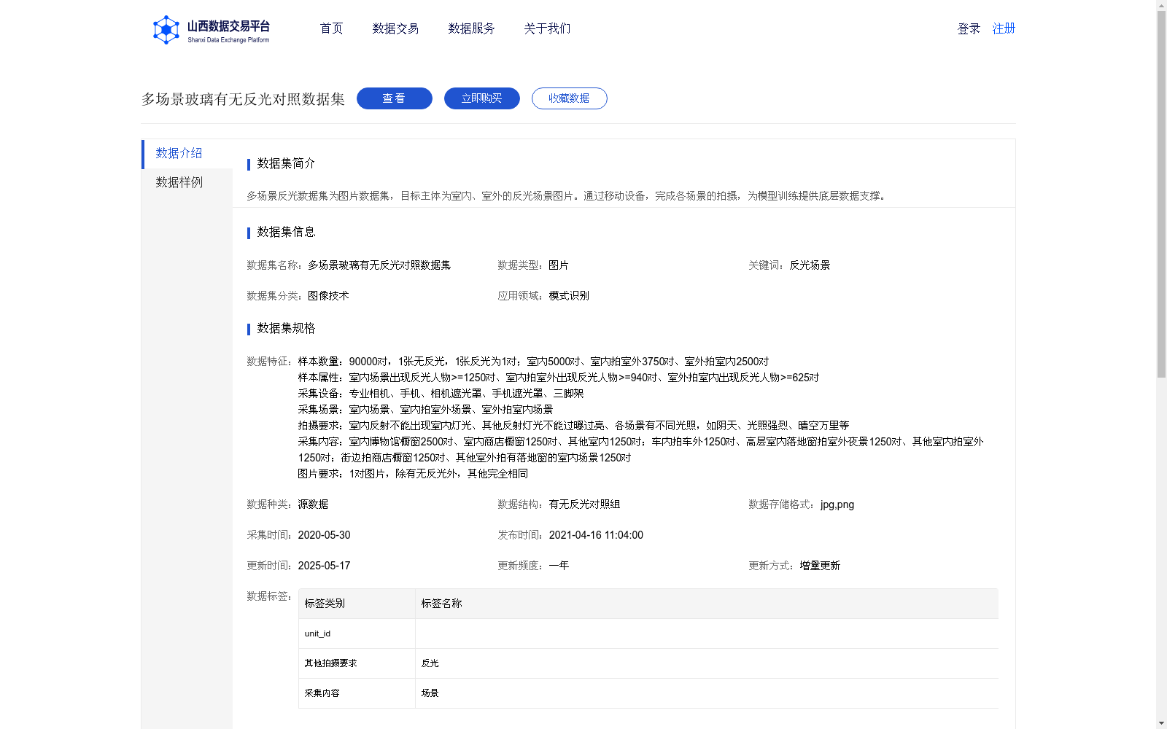Viewport: 1167px width, 729px height.
Task: Click the page scrollbar down arrow
Action: point(1161,723)
